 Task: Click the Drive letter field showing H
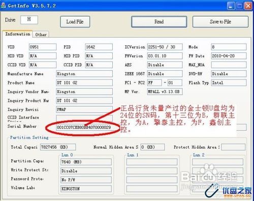coord(29,20)
